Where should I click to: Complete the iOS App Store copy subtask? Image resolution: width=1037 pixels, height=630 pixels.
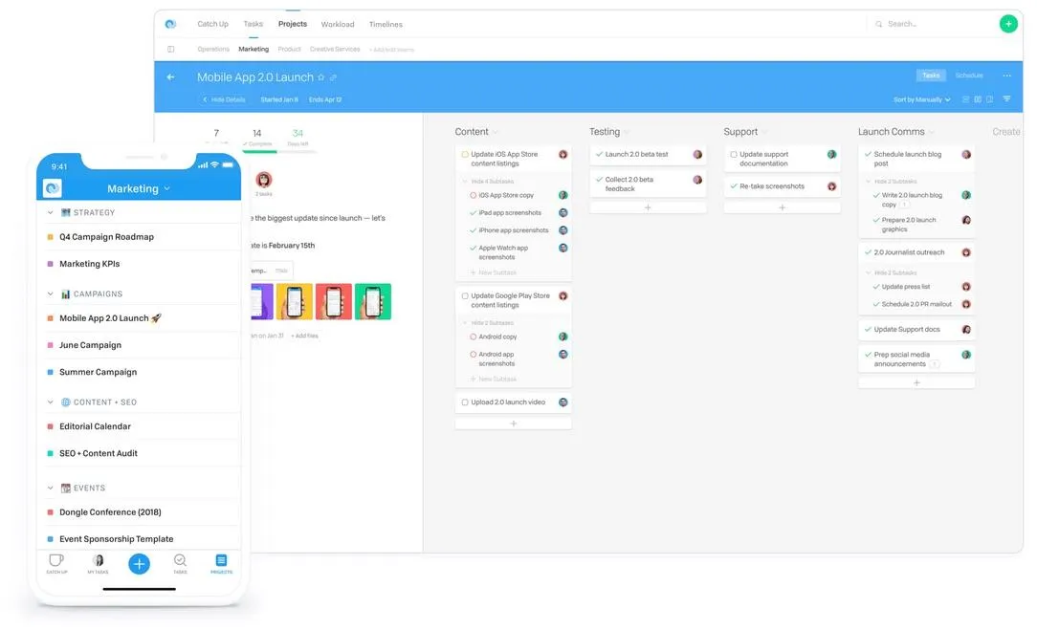pyautogui.click(x=473, y=195)
